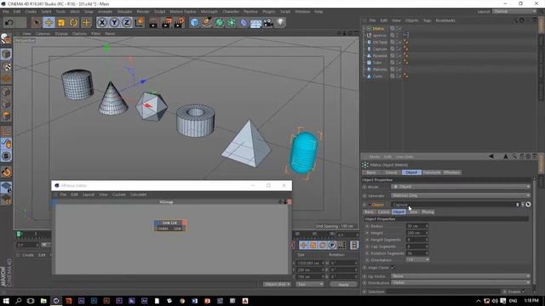Click the object picker icon beside Capsule link
The height and width of the screenshot is (306, 545).
click(528, 205)
